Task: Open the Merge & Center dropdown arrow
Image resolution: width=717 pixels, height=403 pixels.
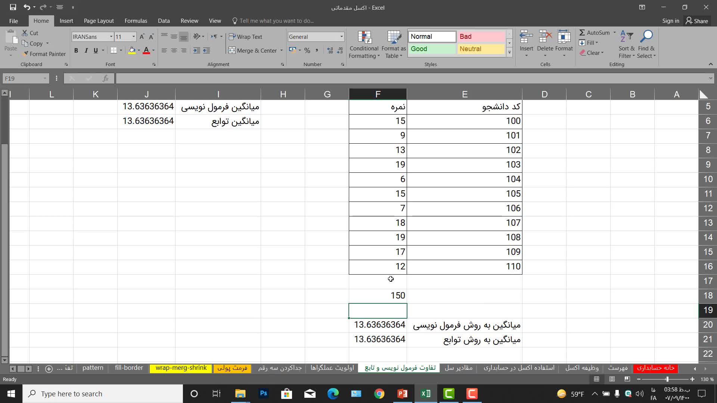Action: click(282, 50)
